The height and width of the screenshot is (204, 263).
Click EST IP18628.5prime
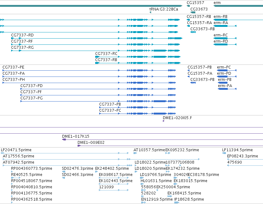coord(189,200)
